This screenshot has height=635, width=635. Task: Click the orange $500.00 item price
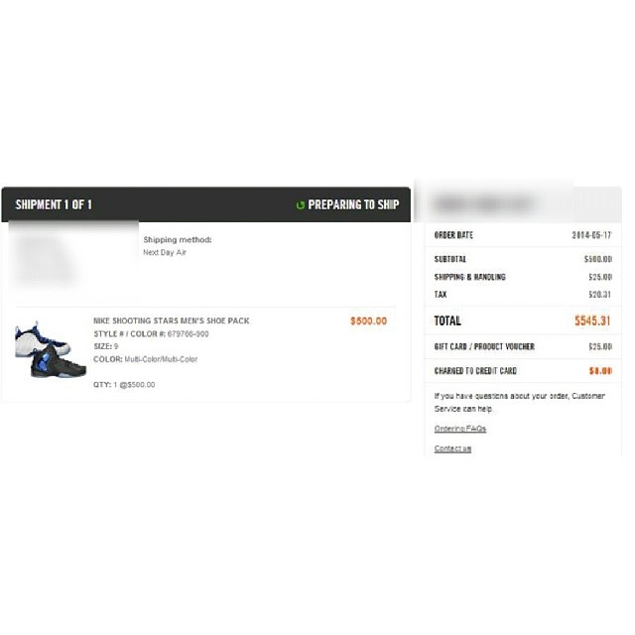coord(368,321)
